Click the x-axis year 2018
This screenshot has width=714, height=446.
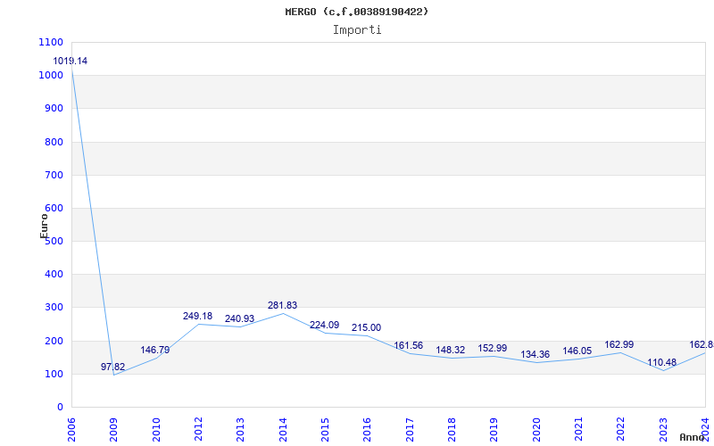[452, 430]
